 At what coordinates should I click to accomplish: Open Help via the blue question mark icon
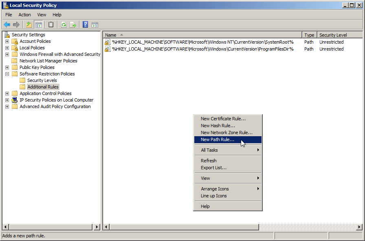tap(86, 24)
